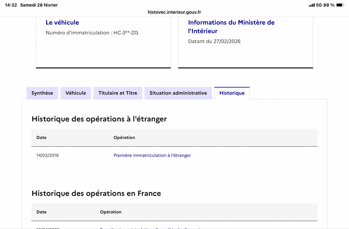Tap the 88 % battery percentage
Viewport: 349px width, 229px height.
point(329,5)
